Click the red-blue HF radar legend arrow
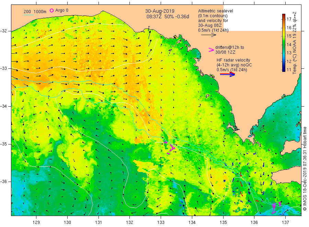This screenshot has width=309, height=227. (227, 74)
